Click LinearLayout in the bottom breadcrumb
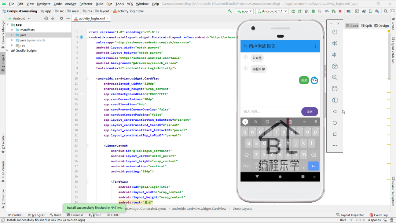396x223 pixels. 242,209
